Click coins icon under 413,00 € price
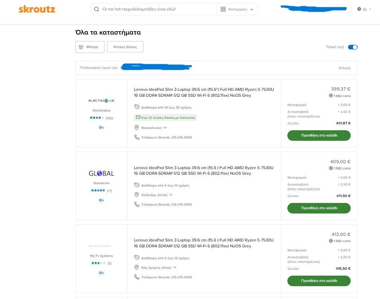The height and width of the screenshot is (299, 380). [x=331, y=241]
